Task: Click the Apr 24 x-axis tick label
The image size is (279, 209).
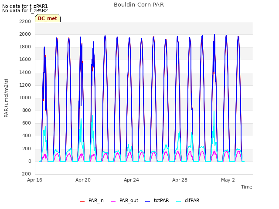Action: (131, 180)
